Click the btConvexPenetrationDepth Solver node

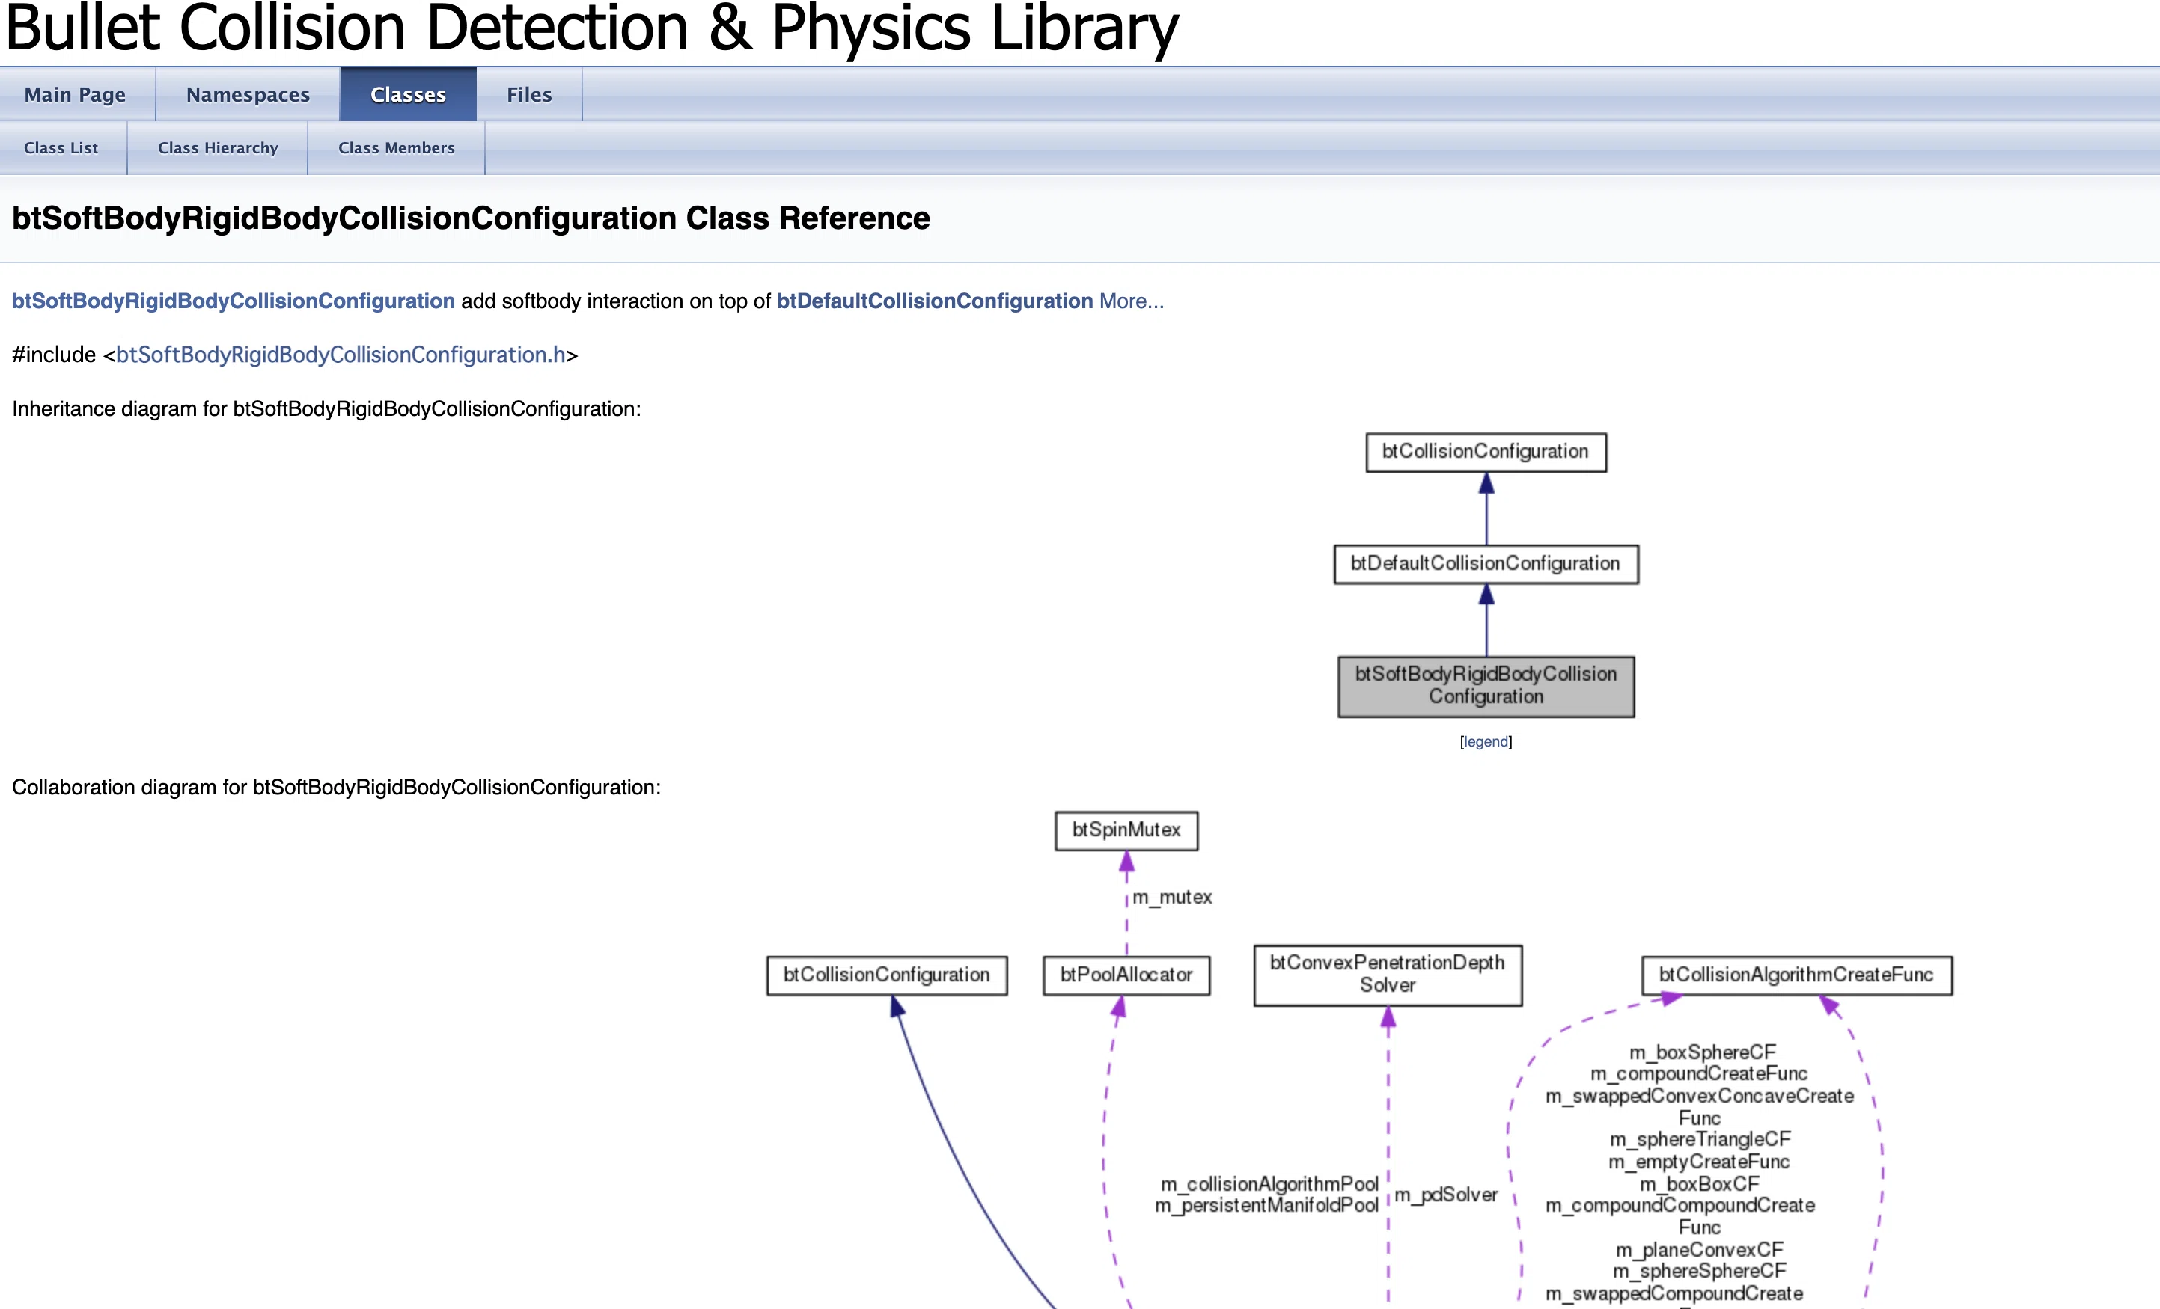coord(1388,975)
